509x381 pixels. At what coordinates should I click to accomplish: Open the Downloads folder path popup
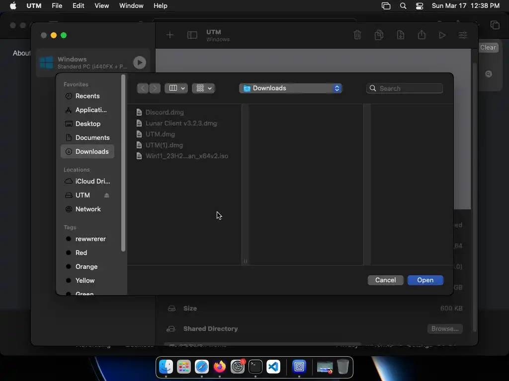click(x=290, y=88)
